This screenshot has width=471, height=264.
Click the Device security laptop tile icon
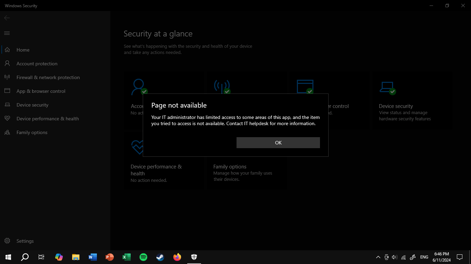click(388, 88)
